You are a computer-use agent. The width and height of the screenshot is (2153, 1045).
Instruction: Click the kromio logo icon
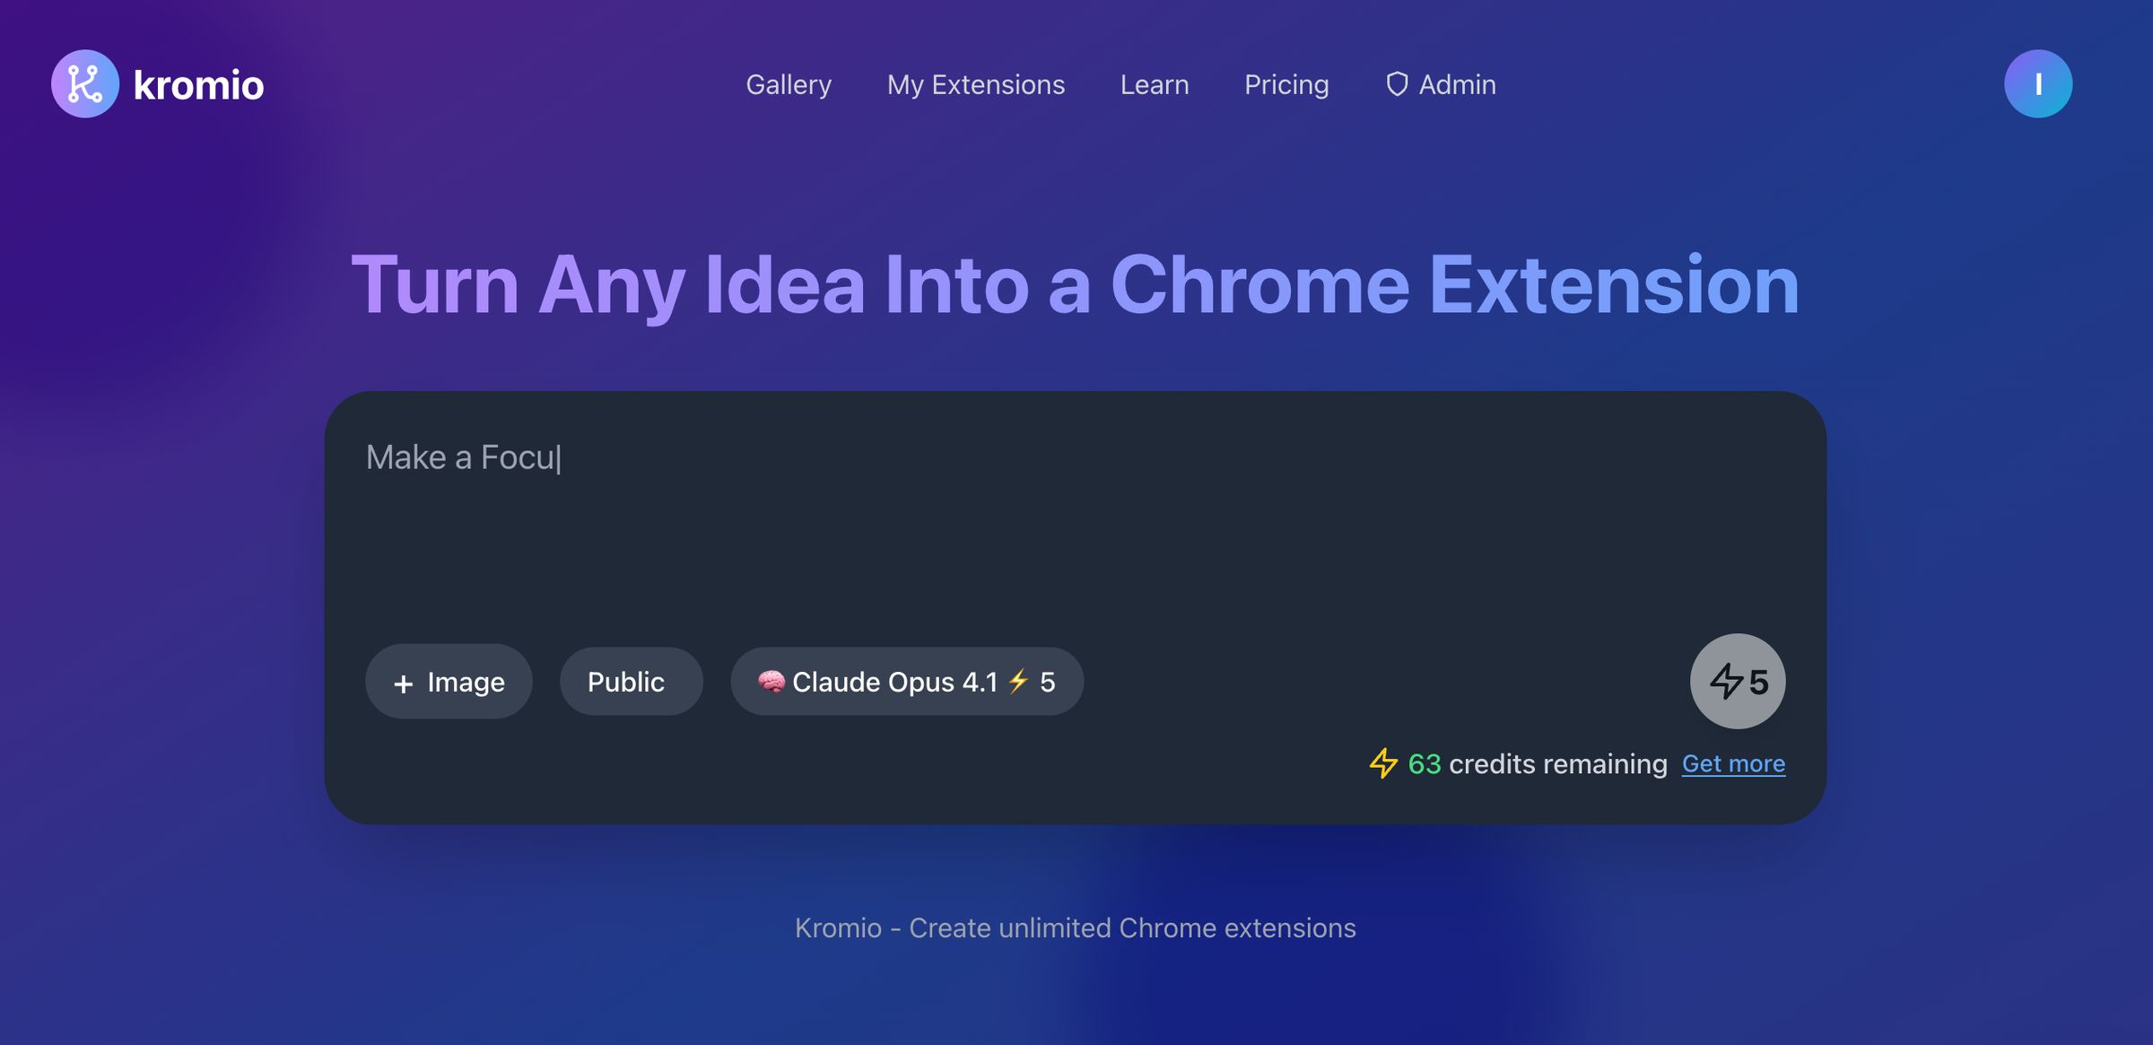click(x=85, y=83)
